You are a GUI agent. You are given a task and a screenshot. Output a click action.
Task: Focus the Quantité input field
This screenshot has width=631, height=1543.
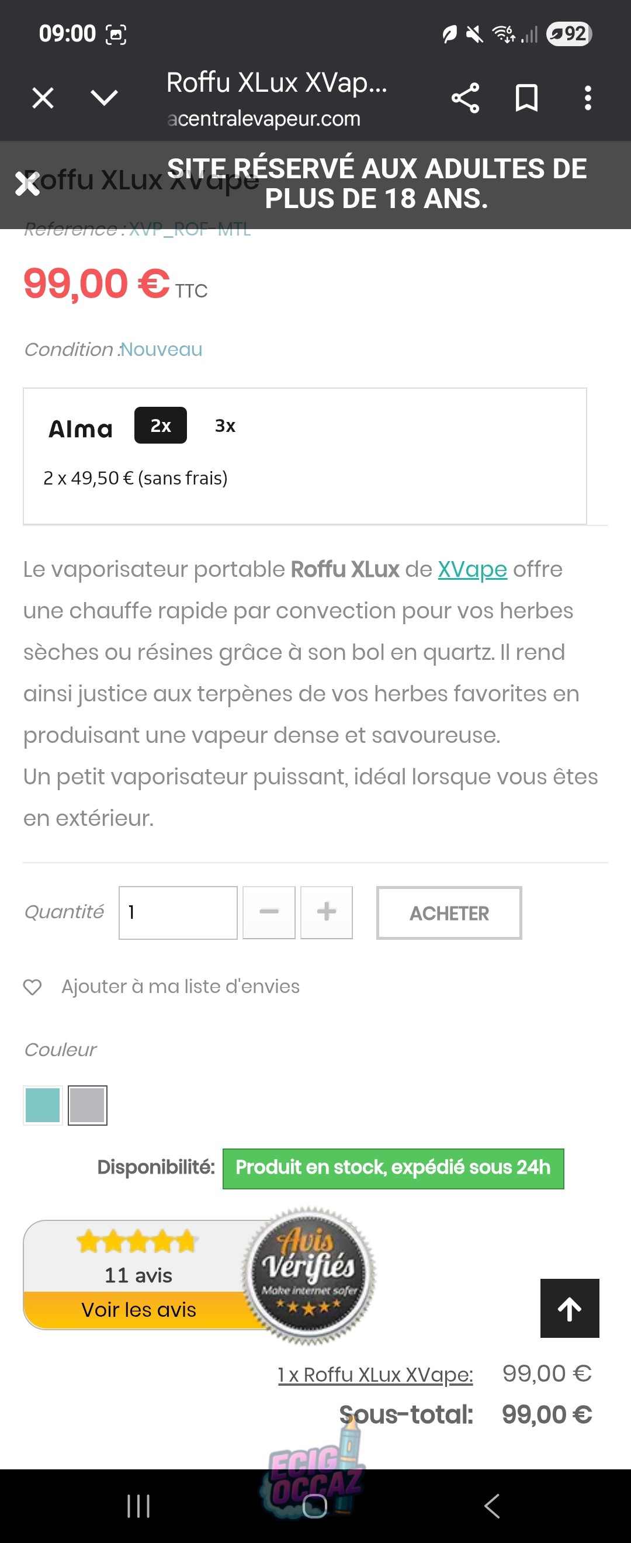pos(178,912)
